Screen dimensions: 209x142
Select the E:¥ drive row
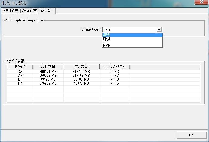pyautogui.click(x=20, y=79)
